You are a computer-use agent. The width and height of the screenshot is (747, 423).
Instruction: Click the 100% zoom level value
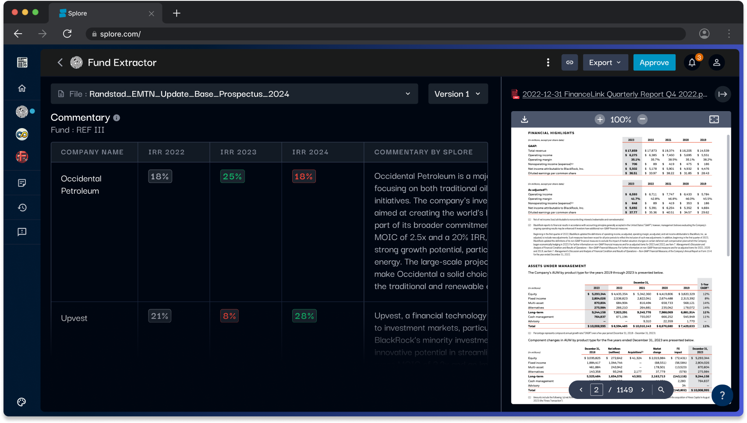pyautogui.click(x=621, y=119)
